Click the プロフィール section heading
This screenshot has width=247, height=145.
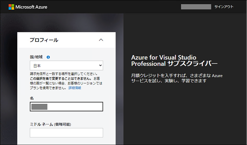pos(44,40)
